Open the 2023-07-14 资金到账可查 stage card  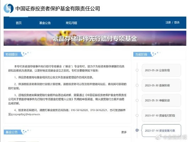point(161,131)
